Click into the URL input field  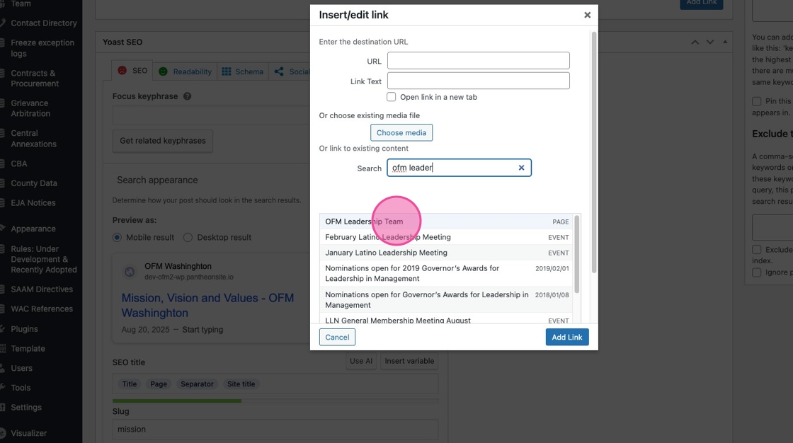click(x=479, y=61)
